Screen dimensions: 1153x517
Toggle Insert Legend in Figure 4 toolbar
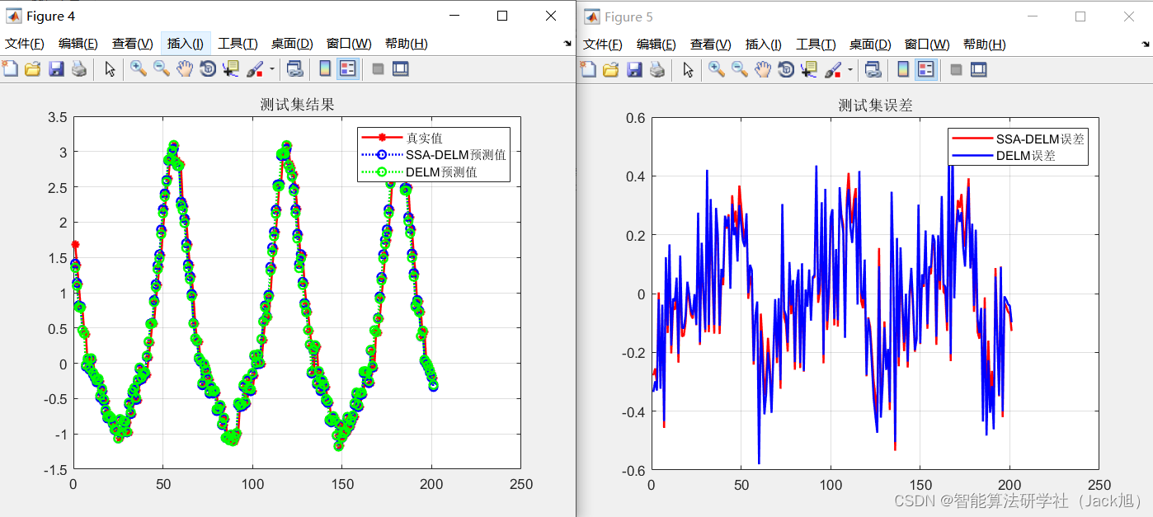pos(348,69)
